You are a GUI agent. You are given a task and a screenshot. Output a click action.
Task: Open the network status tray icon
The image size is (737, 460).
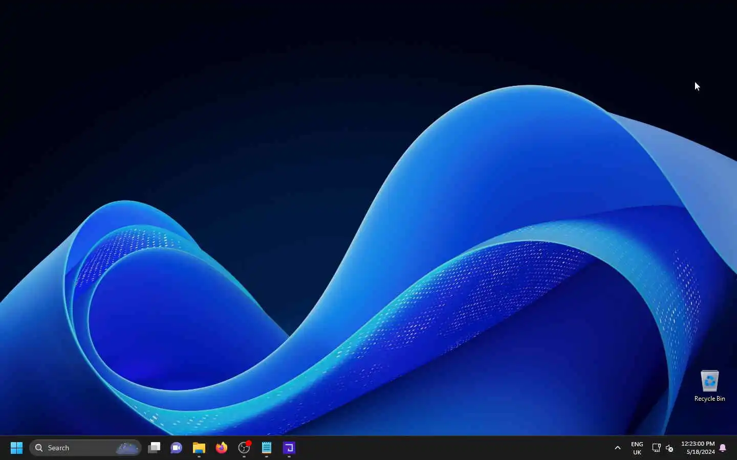[x=656, y=448]
